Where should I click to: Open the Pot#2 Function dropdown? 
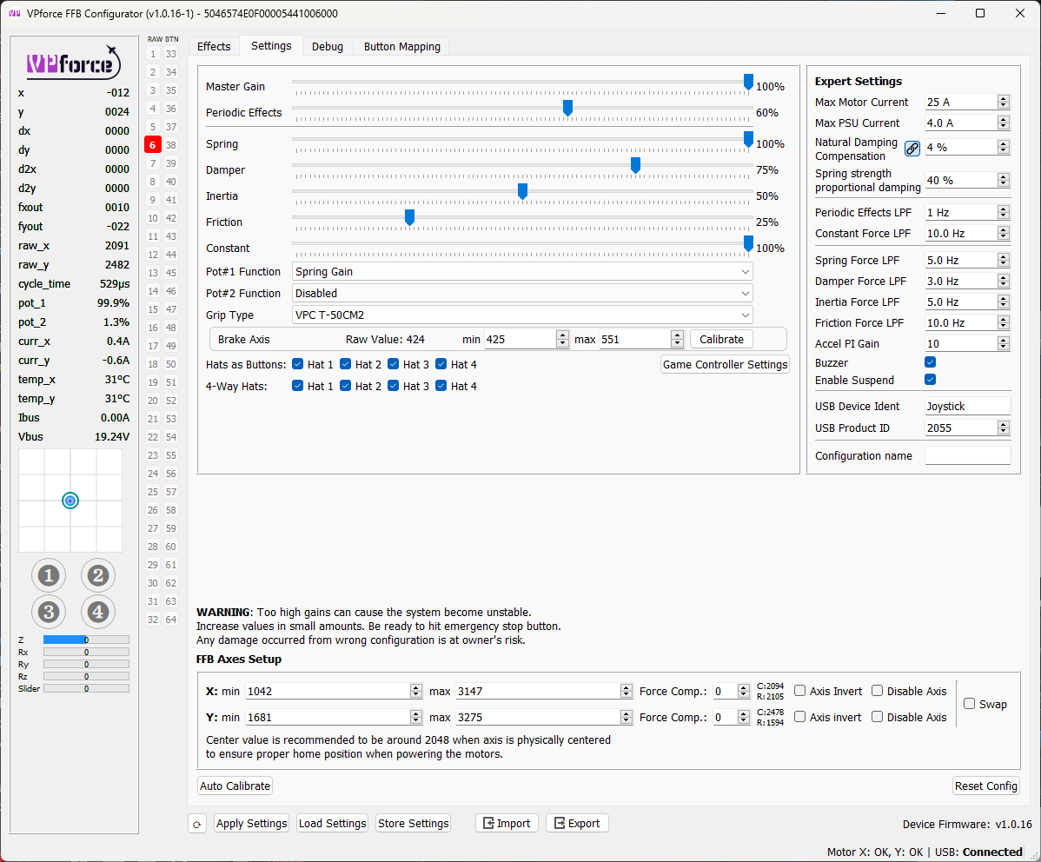click(x=522, y=294)
